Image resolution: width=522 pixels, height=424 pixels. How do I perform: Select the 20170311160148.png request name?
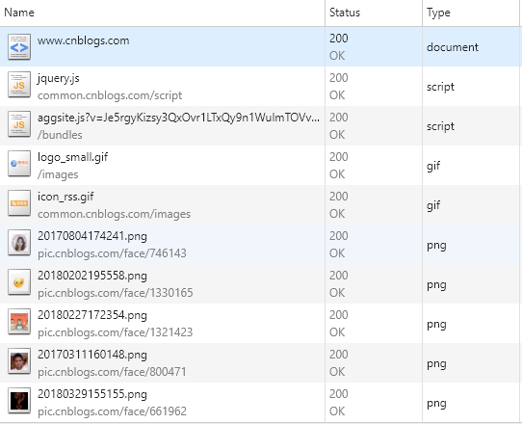pos(92,355)
